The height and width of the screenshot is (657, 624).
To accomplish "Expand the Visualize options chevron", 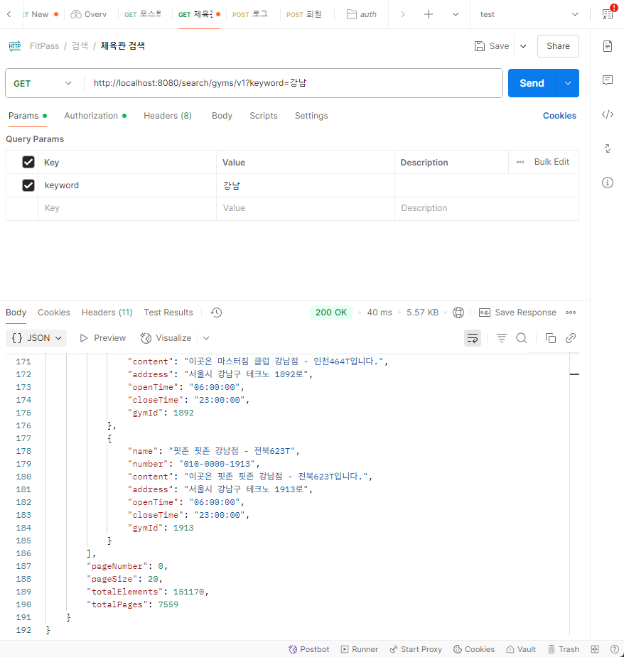I will 206,338.
